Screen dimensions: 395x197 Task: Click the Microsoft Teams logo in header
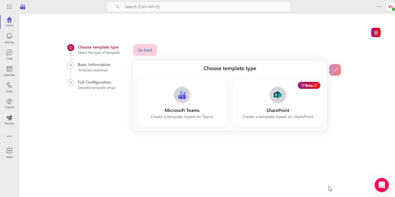(23, 7)
